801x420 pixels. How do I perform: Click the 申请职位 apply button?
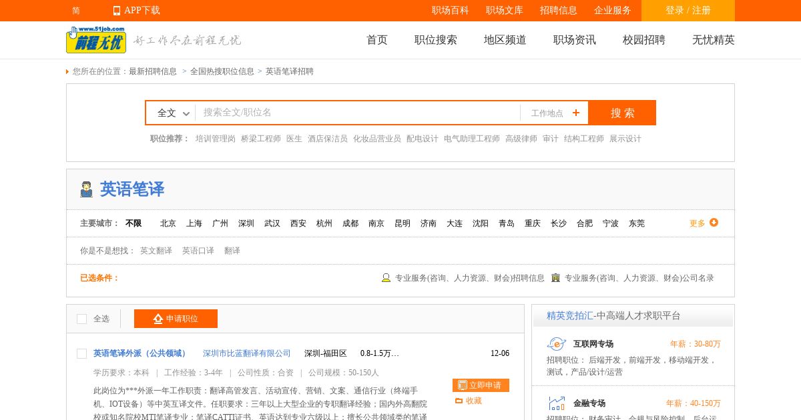(176, 319)
